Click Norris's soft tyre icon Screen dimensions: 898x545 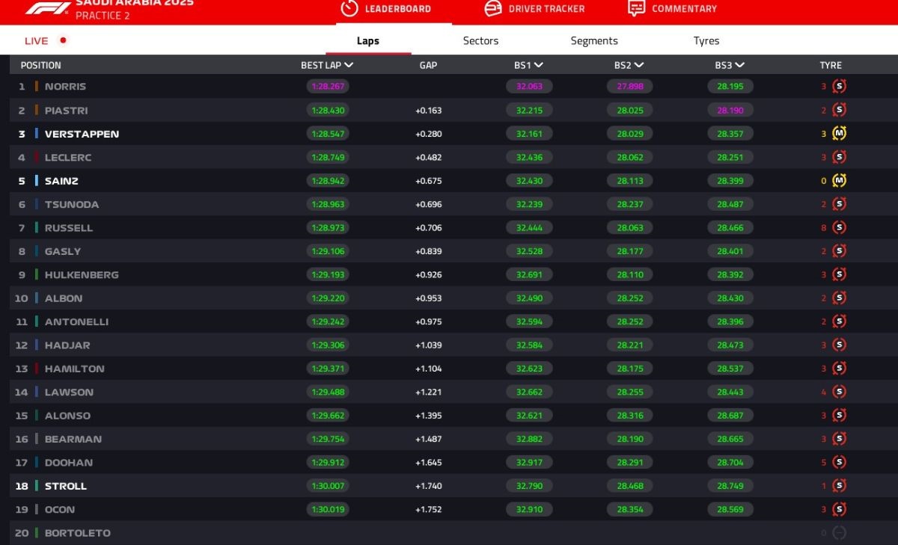[x=839, y=87]
